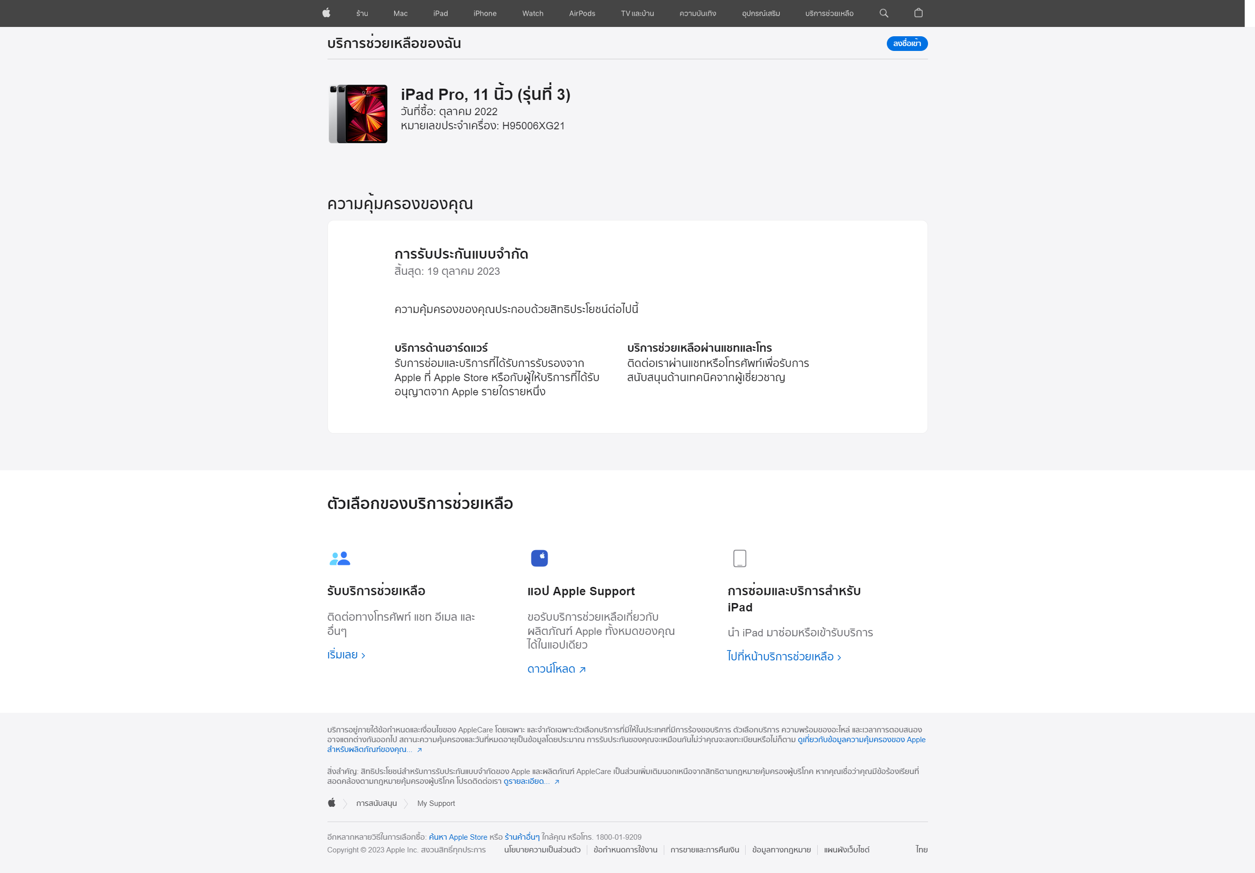Open the iPhone menu item
Screen dimensions: 1255x873
[x=485, y=13]
